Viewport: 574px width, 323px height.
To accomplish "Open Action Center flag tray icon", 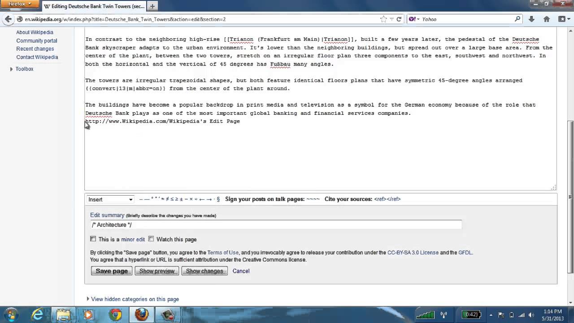I will coord(501,315).
